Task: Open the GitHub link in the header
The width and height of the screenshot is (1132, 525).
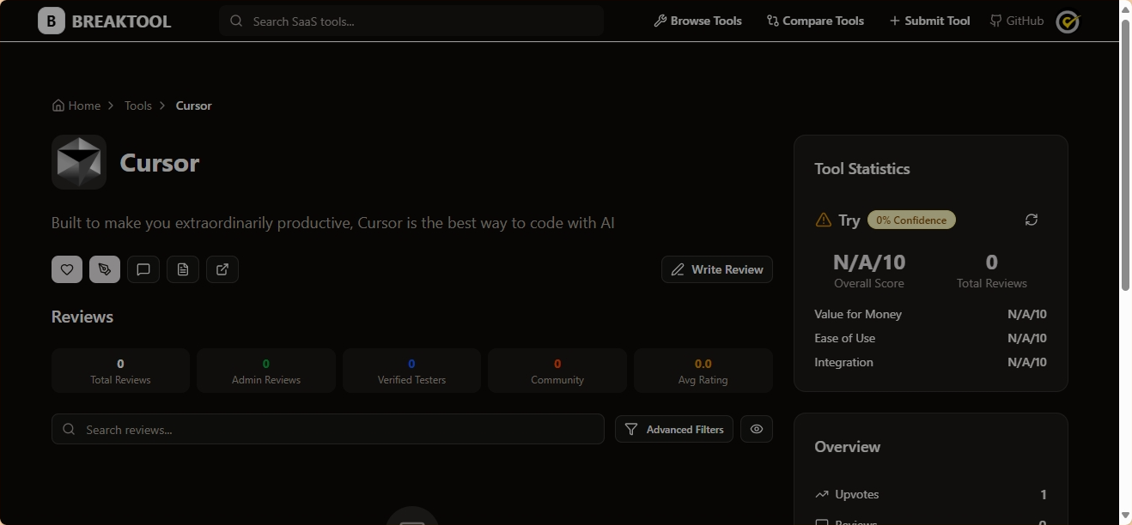Action: click(x=1017, y=21)
